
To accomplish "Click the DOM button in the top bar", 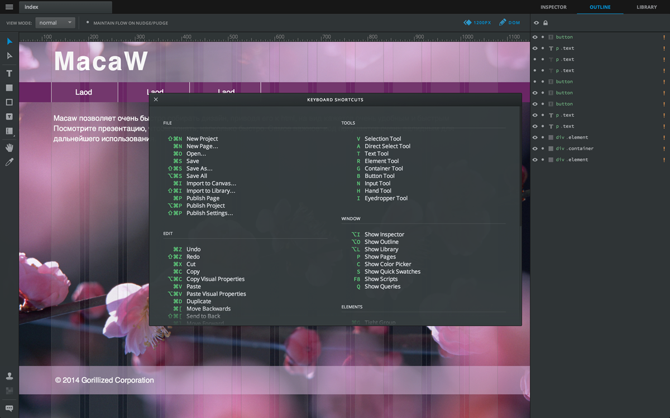I will (510, 23).
